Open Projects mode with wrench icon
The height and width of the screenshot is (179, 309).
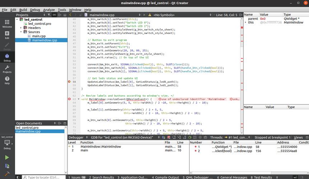pyautogui.click(x=7, y=68)
